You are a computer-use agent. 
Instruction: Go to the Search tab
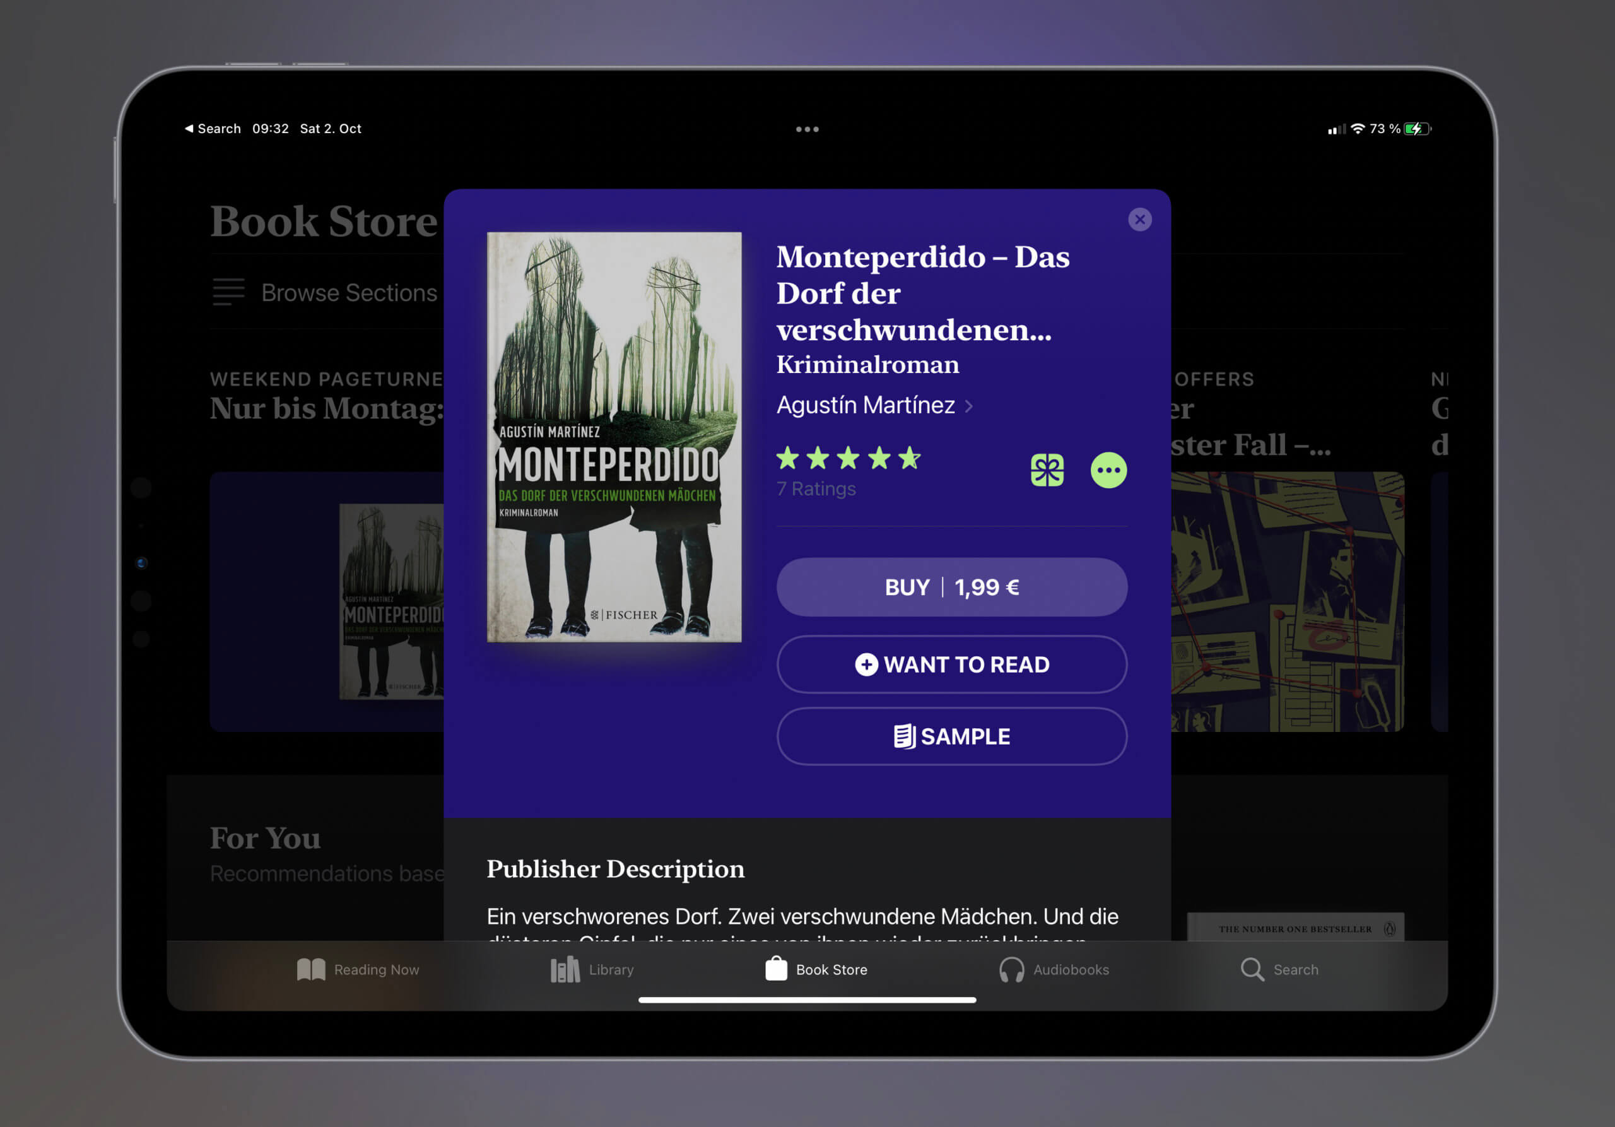point(1279,969)
